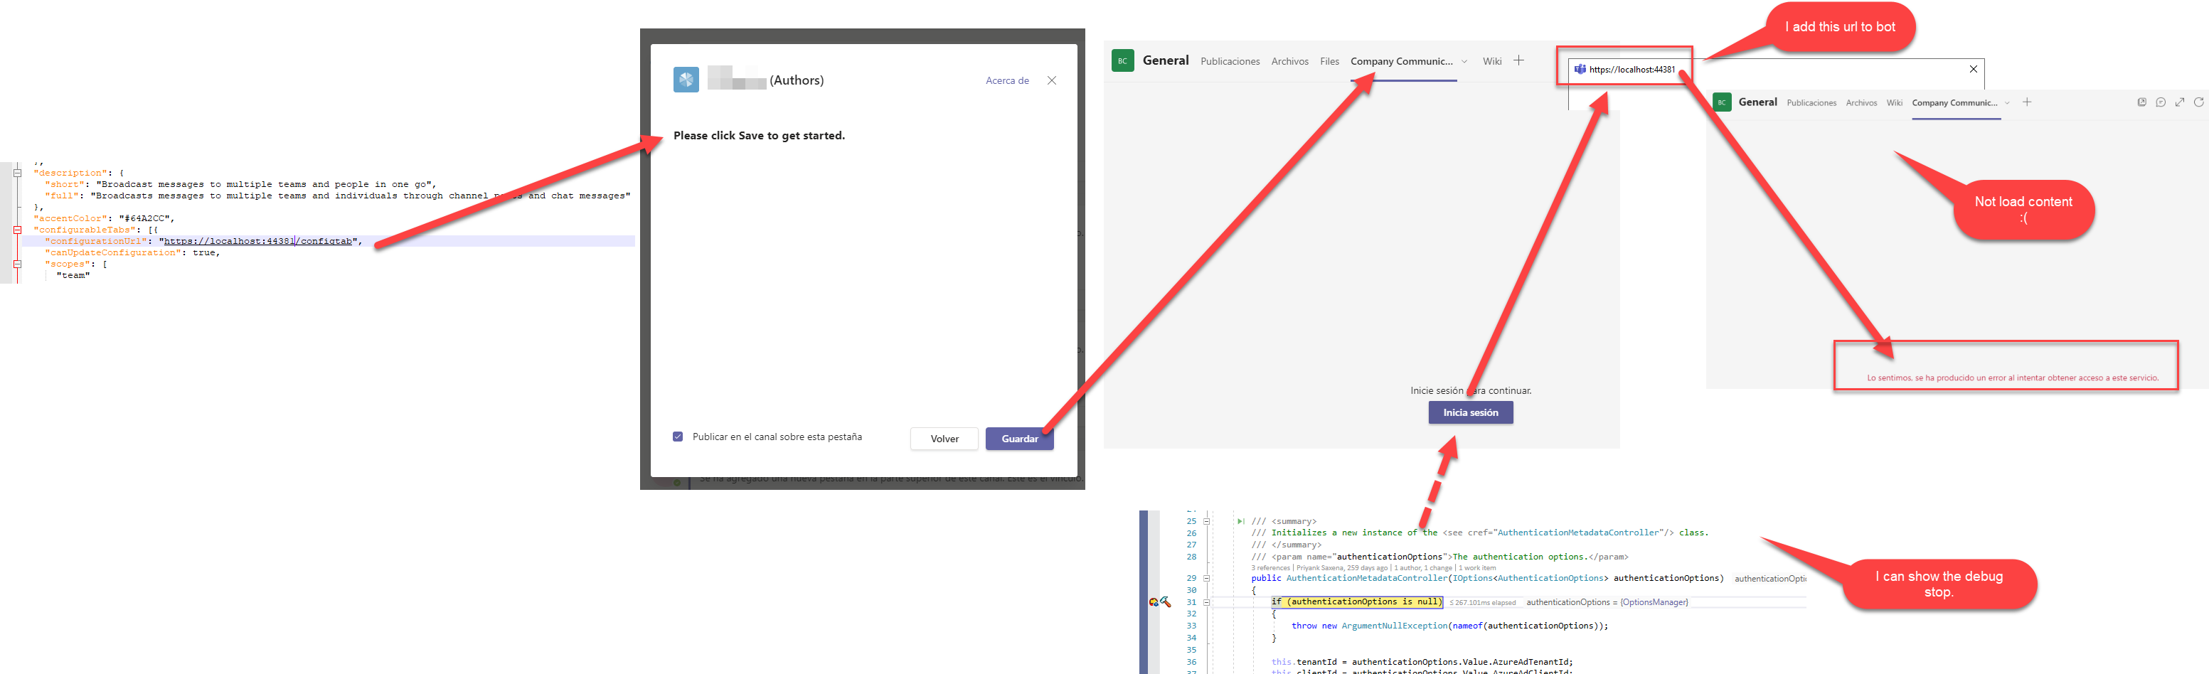This screenshot has height=674, width=2209.
Task: Click the URL field showing https://localhost:44381
Action: [x=1632, y=70]
